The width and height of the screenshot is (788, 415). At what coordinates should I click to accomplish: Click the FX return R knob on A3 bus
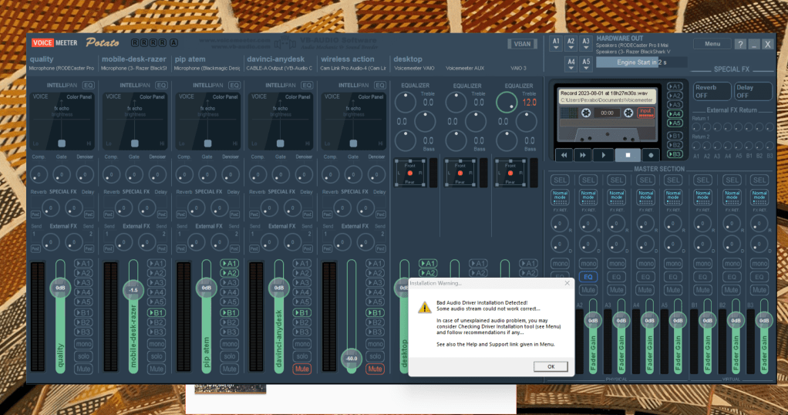click(617, 224)
